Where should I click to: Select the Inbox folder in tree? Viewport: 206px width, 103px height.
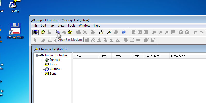(54, 64)
